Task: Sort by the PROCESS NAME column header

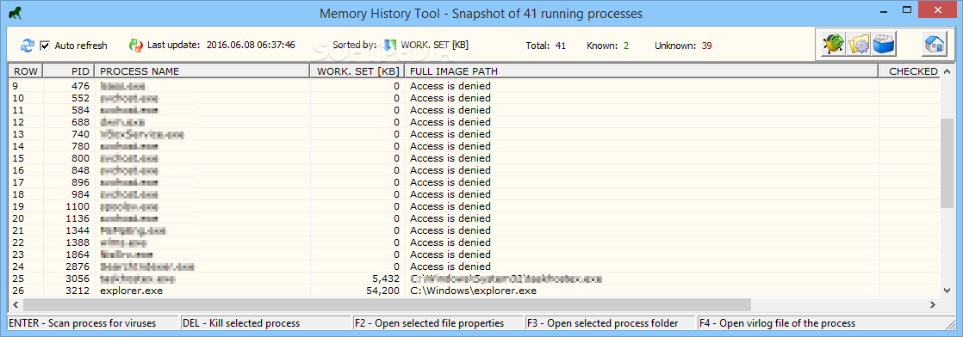Action: coord(202,71)
